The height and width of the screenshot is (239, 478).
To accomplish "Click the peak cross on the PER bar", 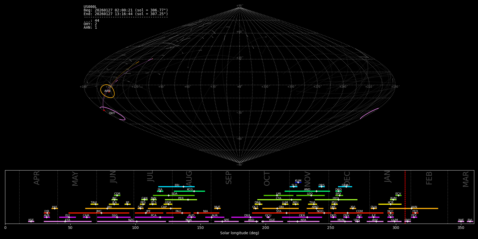I will click(x=188, y=200).
